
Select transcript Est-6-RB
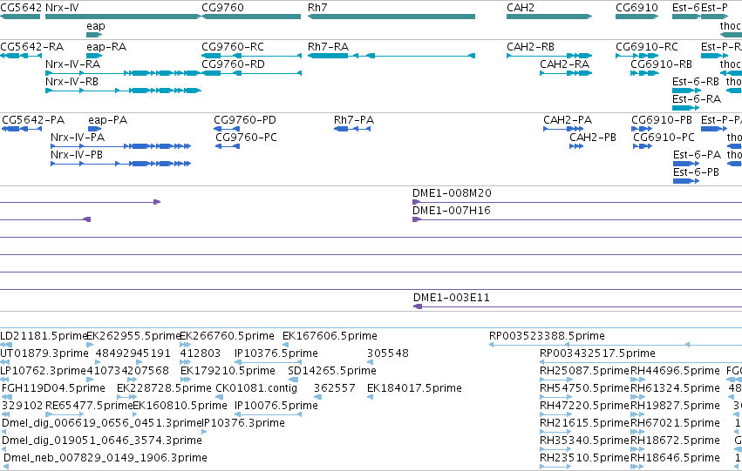pyautogui.click(x=696, y=82)
